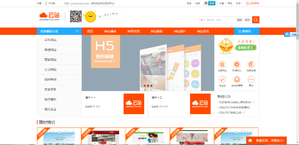Click the confused mascot in 不会安装 banner
Image resolution: width=299 pixels, height=145 pixels.
point(226,46)
